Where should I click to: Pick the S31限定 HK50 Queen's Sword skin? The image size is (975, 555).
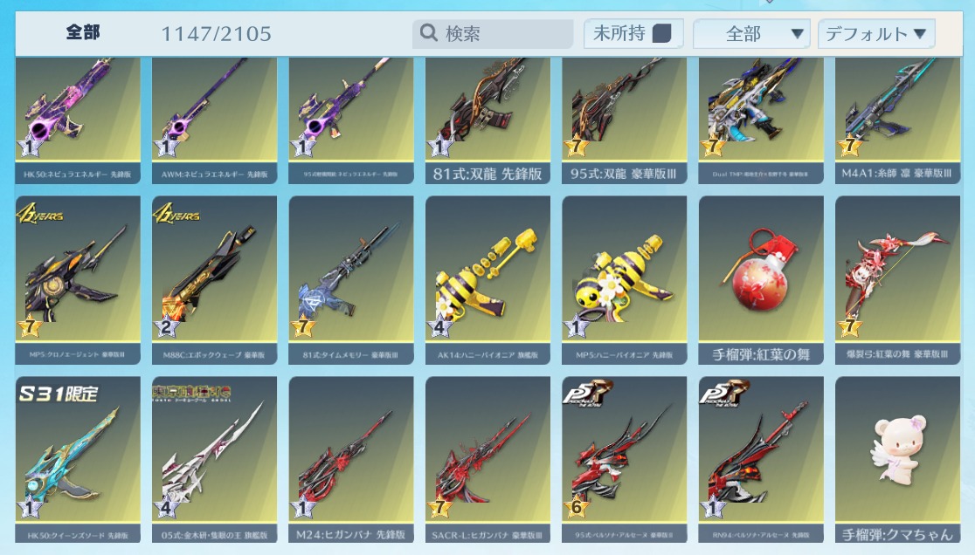click(x=78, y=459)
